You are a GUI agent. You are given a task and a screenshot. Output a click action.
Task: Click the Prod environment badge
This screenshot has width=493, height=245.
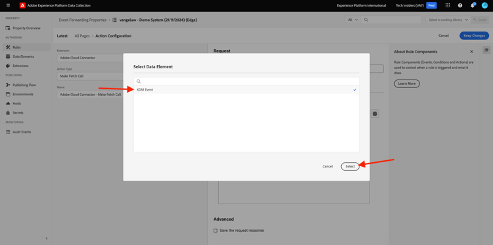coord(431,5)
